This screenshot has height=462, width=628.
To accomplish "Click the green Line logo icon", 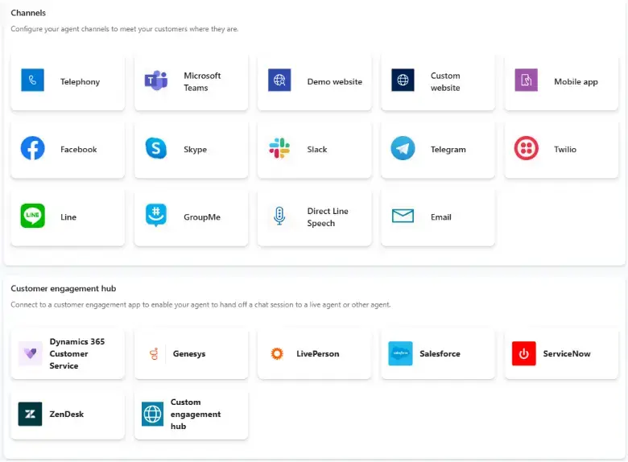I will (x=32, y=216).
